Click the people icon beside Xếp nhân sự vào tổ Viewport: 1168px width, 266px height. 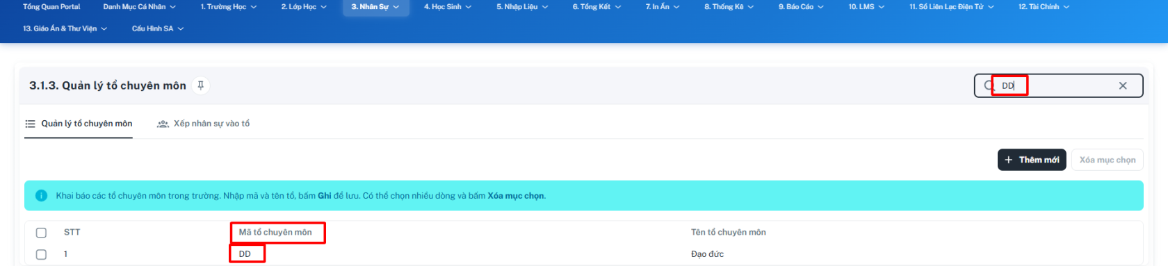[x=163, y=124]
